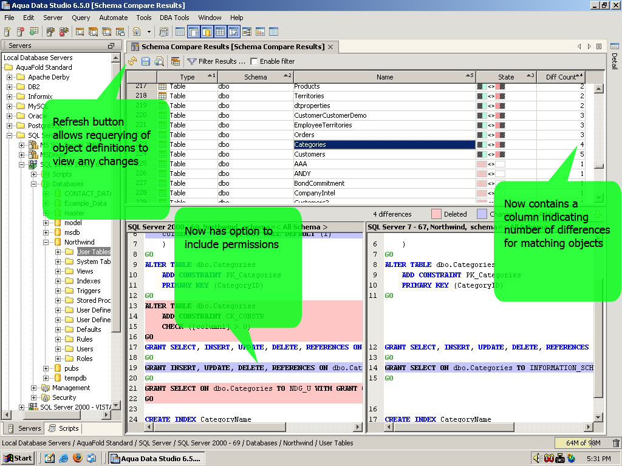Click the tab list icon at results tab bar end

click(599, 46)
